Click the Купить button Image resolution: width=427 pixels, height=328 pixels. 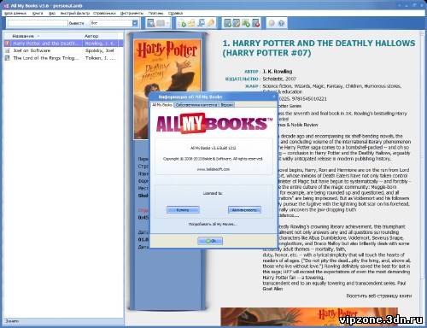point(183,210)
